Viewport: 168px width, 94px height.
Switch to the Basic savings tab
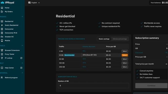coord(104,39)
